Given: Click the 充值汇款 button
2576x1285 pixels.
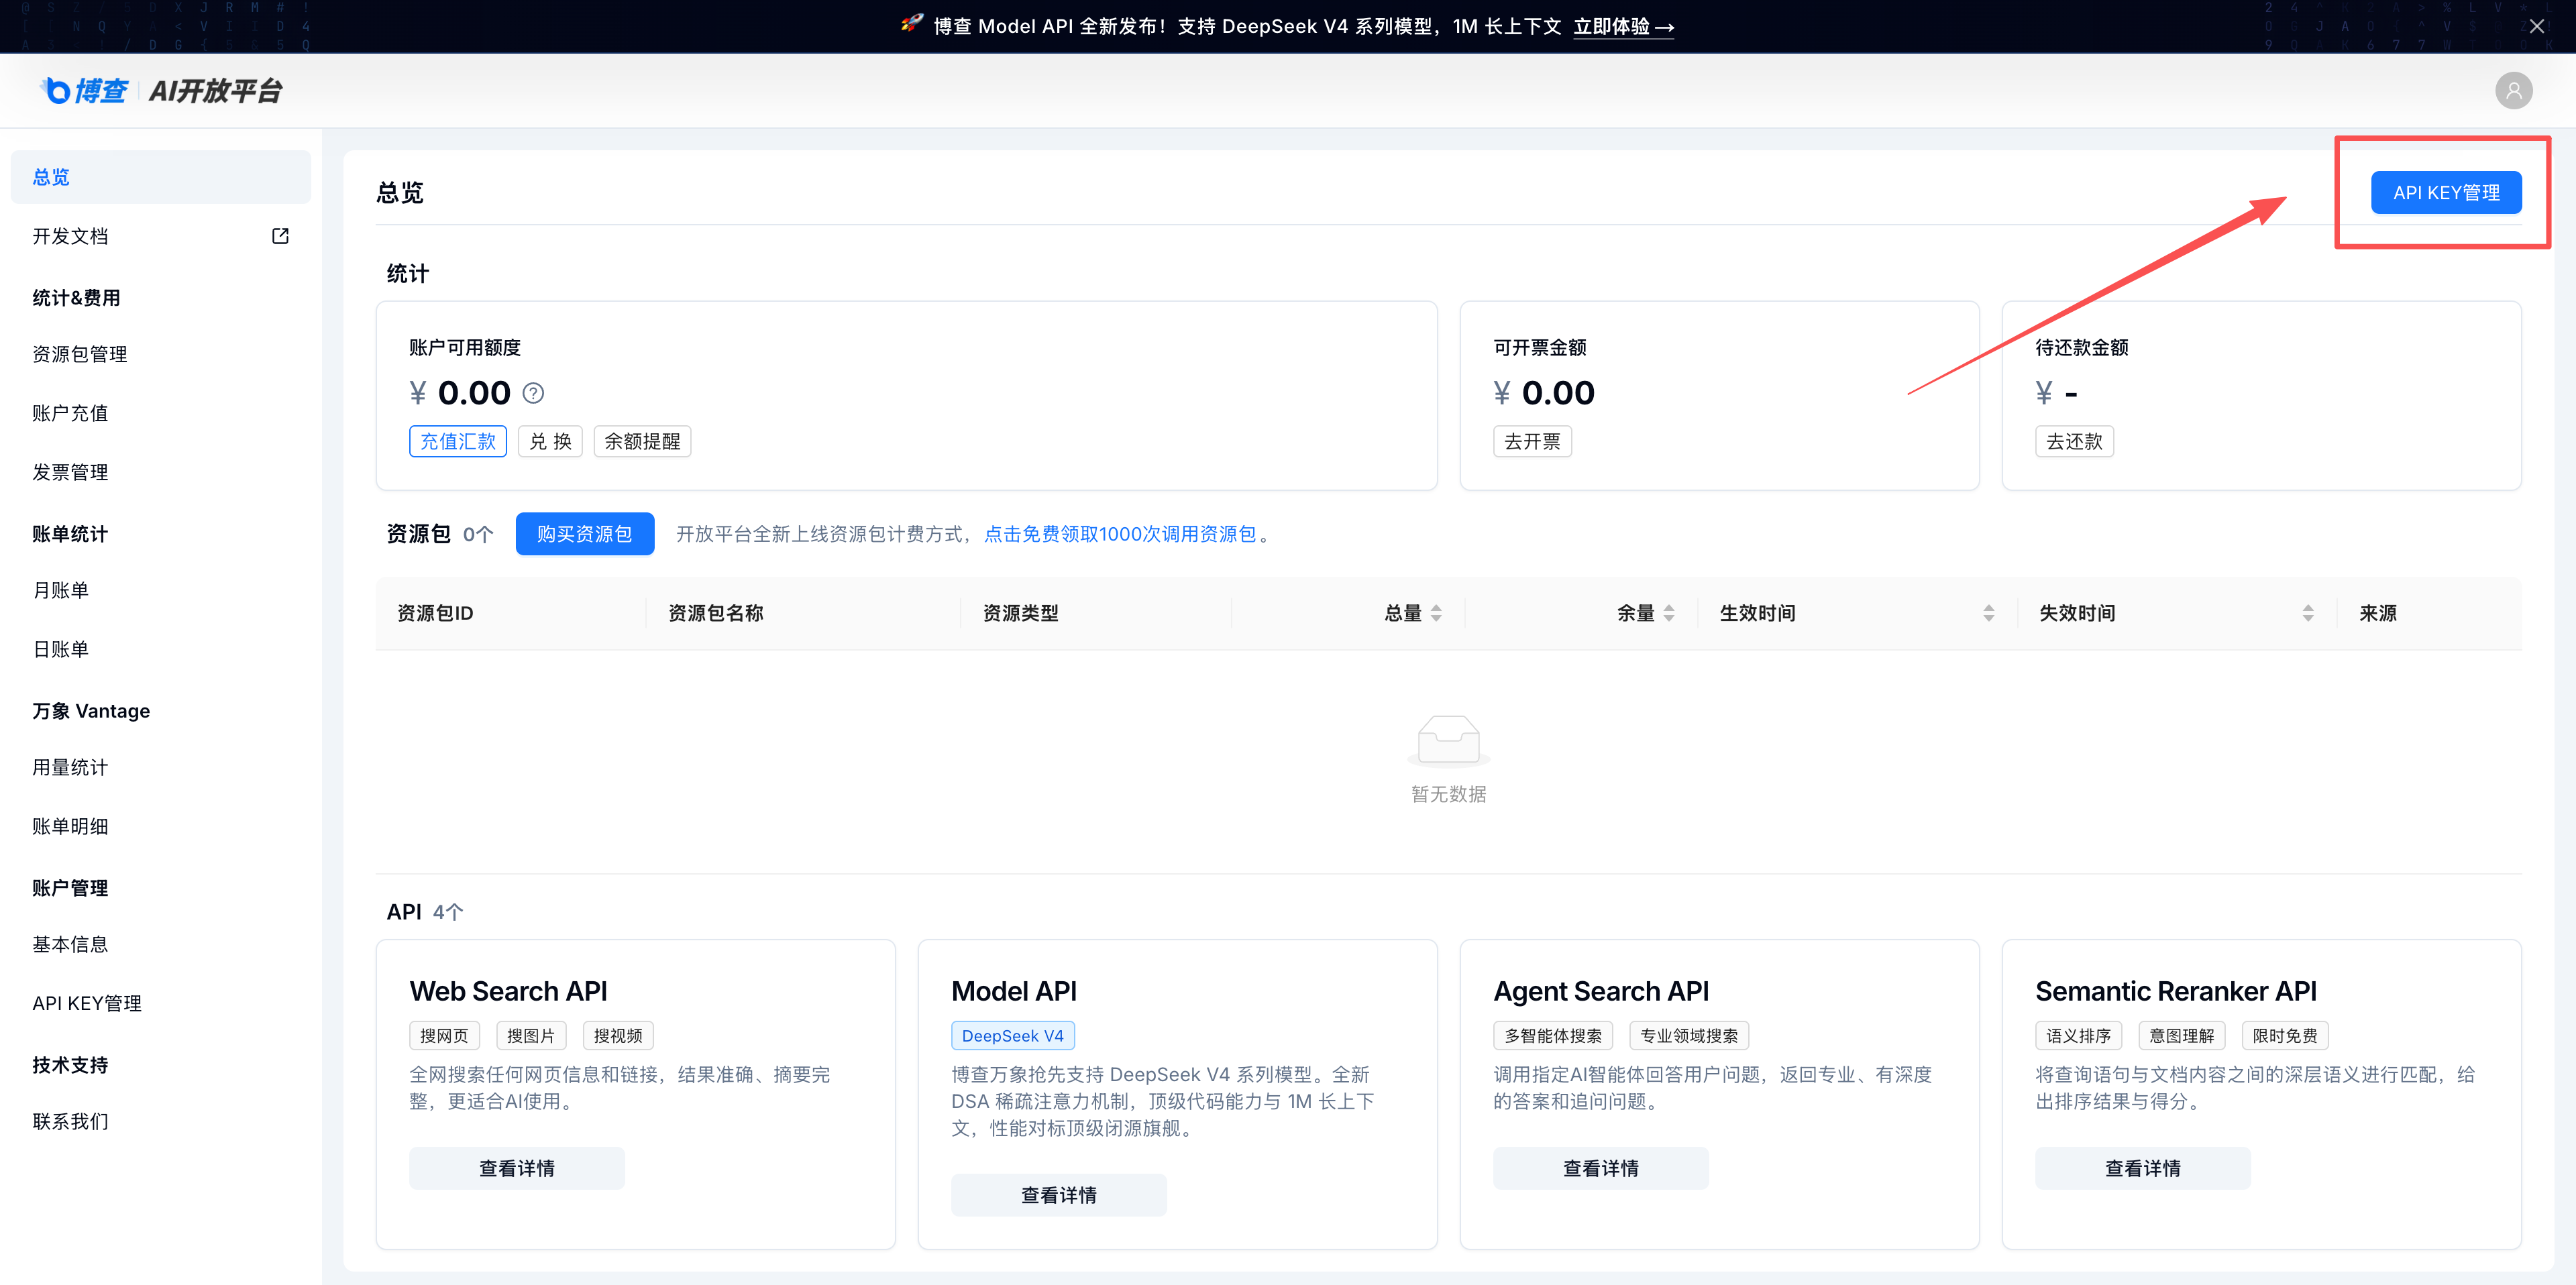Looking at the screenshot, I should pyautogui.click(x=458, y=441).
